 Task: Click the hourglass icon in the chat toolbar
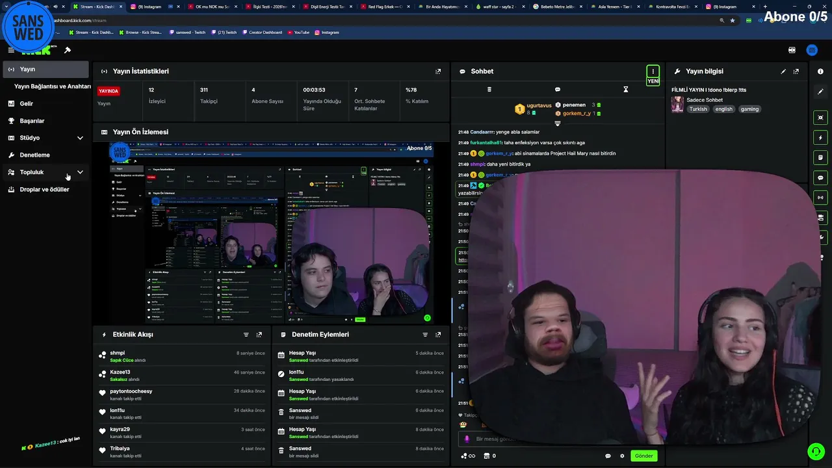[x=626, y=90]
